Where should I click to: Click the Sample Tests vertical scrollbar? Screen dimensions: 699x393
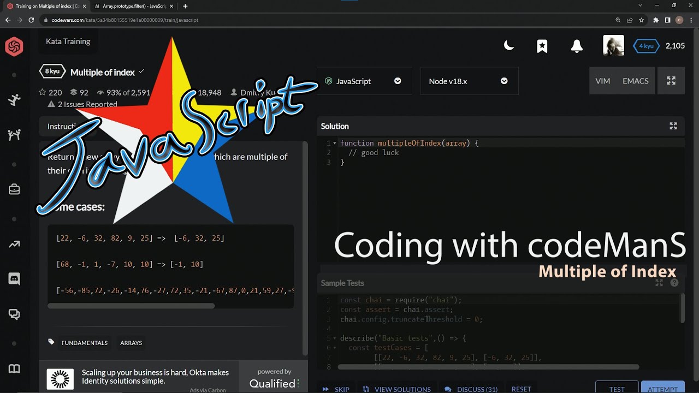click(682, 308)
